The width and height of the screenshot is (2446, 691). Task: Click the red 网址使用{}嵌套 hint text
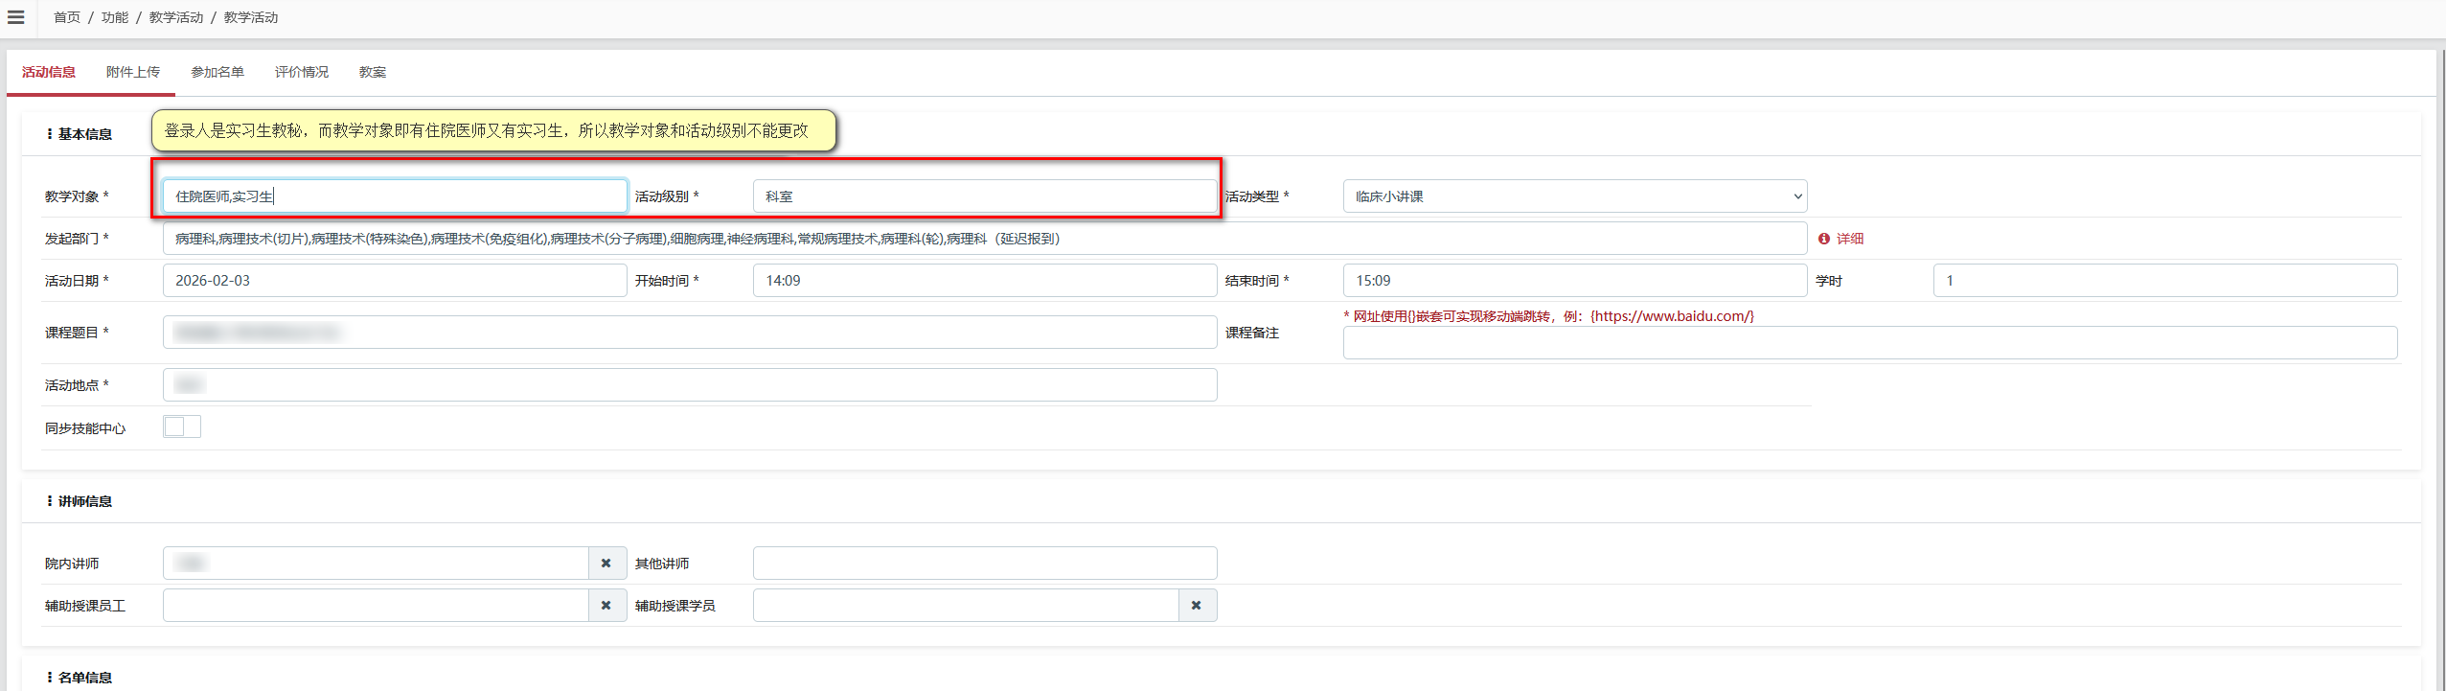coord(1549,316)
